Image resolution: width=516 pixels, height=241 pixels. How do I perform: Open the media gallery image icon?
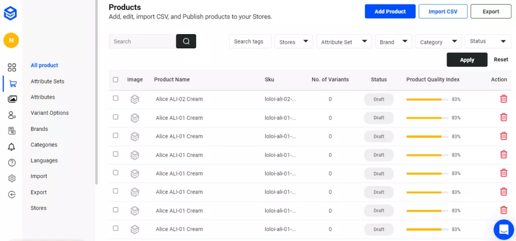pos(12,99)
